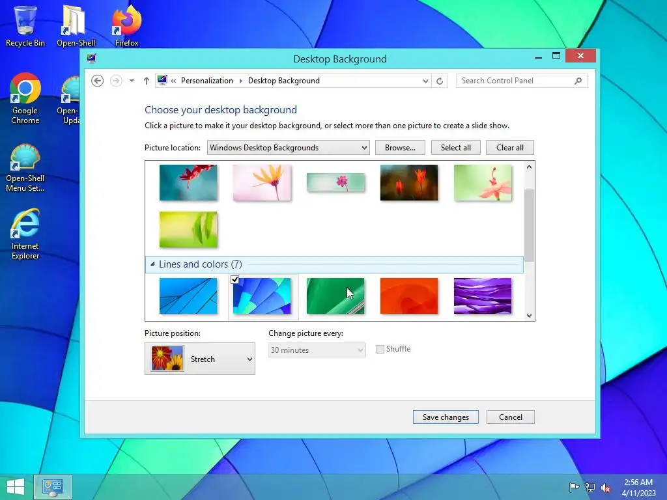The image size is (667, 500).
Task: Select the coral flower on green wallpaper
Action: (483, 182)
